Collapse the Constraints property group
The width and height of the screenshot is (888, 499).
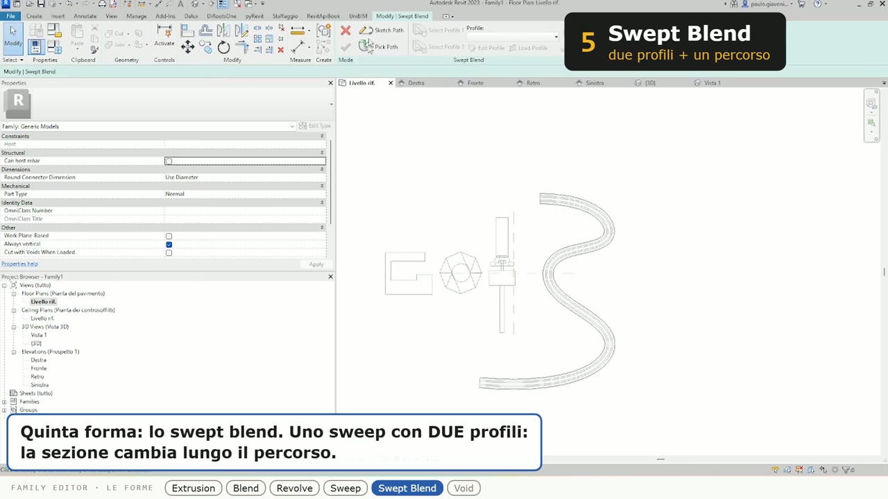(322, 136)
